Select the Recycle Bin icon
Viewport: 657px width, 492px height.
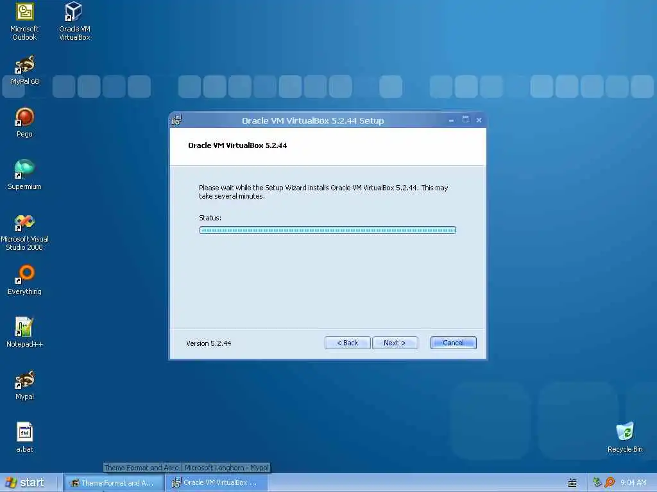pos(625,438)
